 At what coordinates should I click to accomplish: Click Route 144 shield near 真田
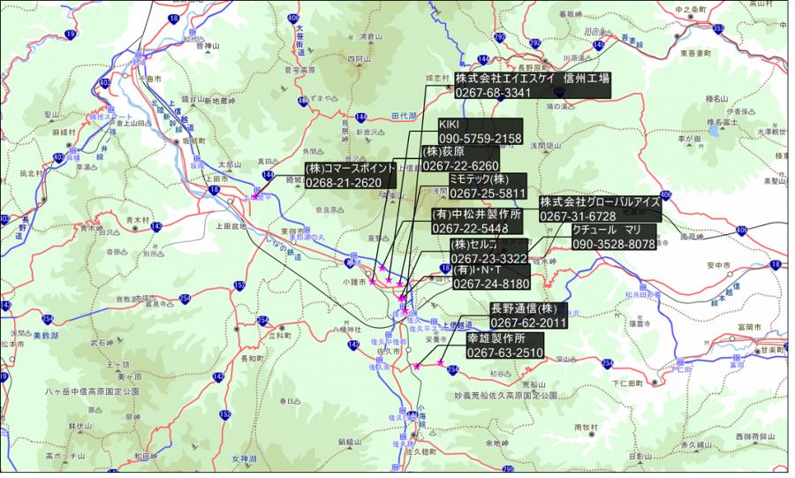tap(269, 176)
